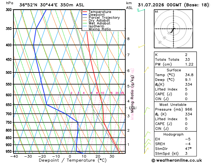Click the 600 hPa pressure label
Screen dimensions: 212x163
9,95
